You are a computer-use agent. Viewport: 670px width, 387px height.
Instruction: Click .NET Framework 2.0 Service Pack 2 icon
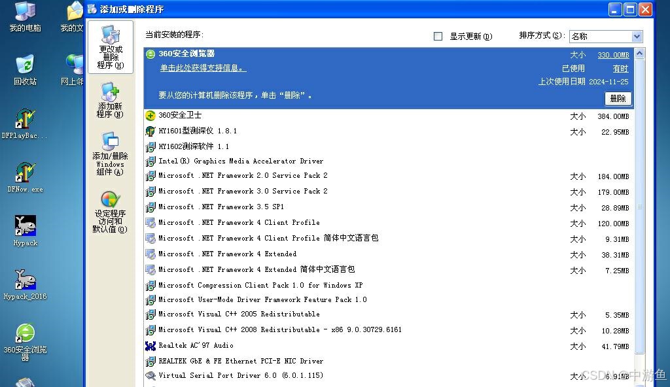pos(150,176)
